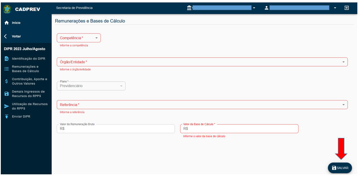This screenshot has height=180, width=361.
Task: Expand the Órgão/Entidade dropdown
Action: coord(344,62)
